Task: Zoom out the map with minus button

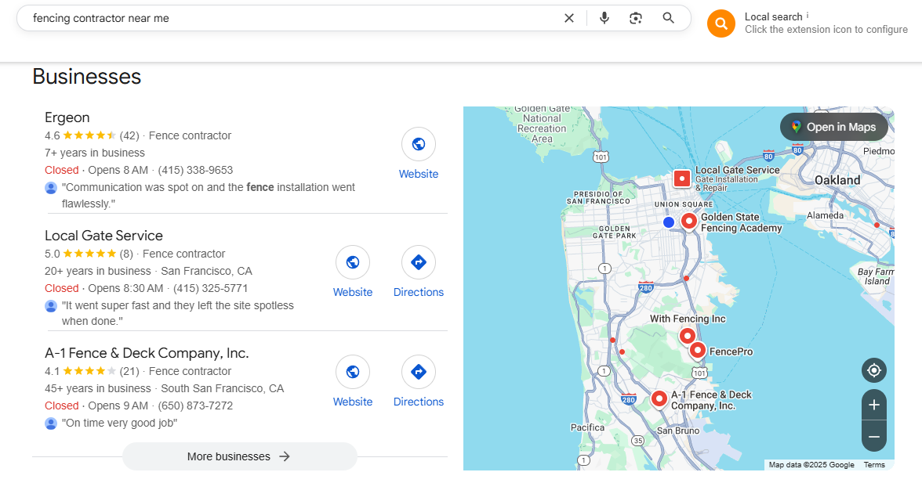Action: click(873, 436)
